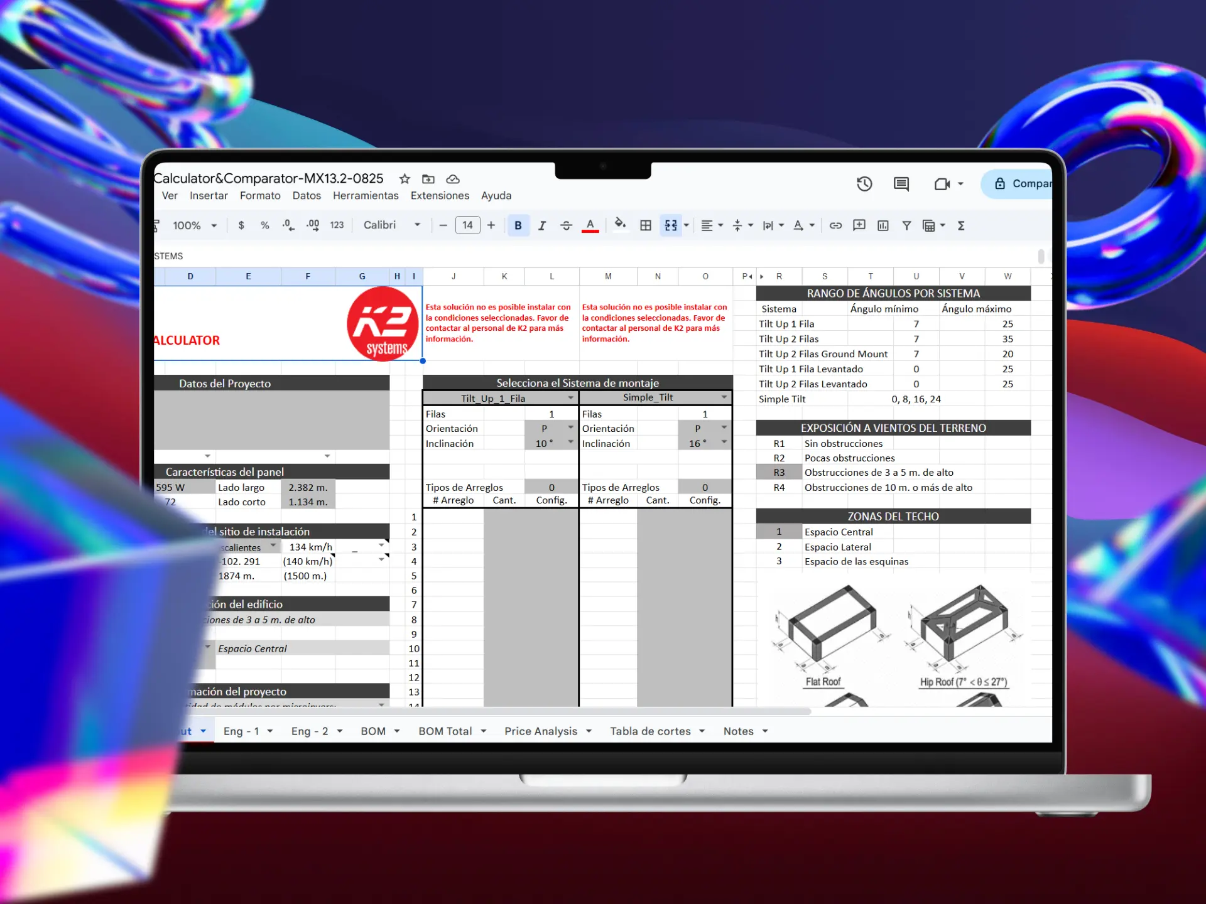Apply strikethrough formatting
The image size is (1206, 904).
(566, 225)
